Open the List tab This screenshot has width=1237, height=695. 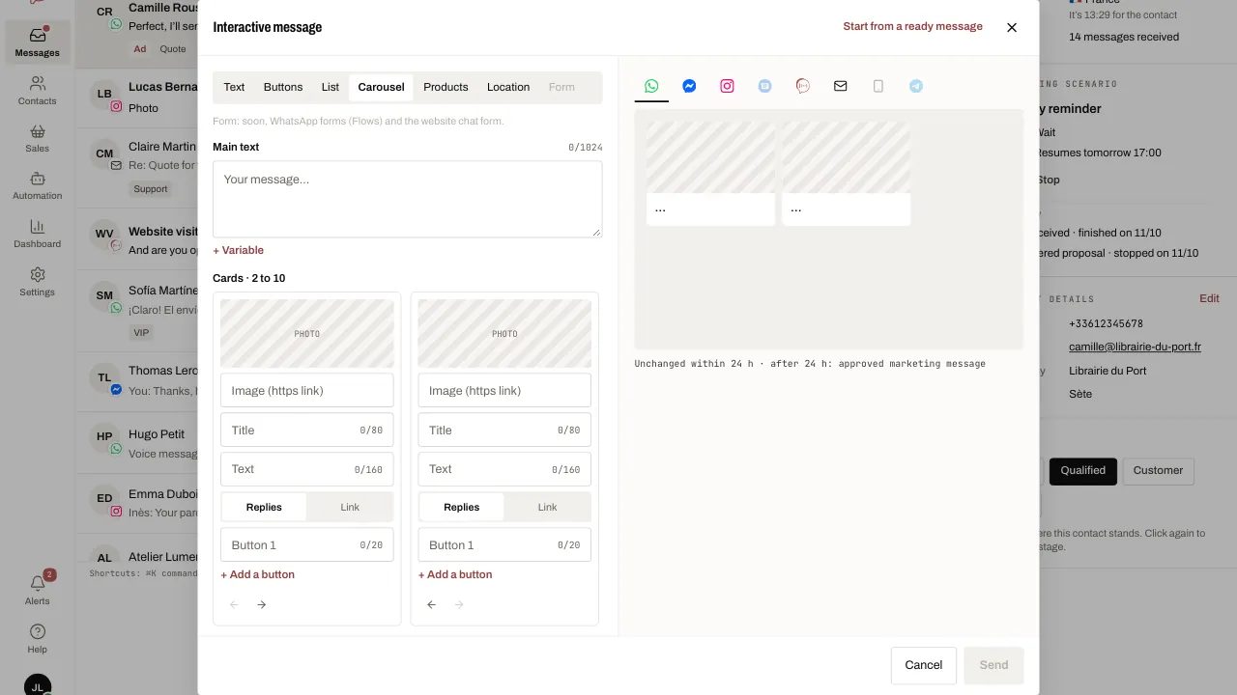(331, 87)
